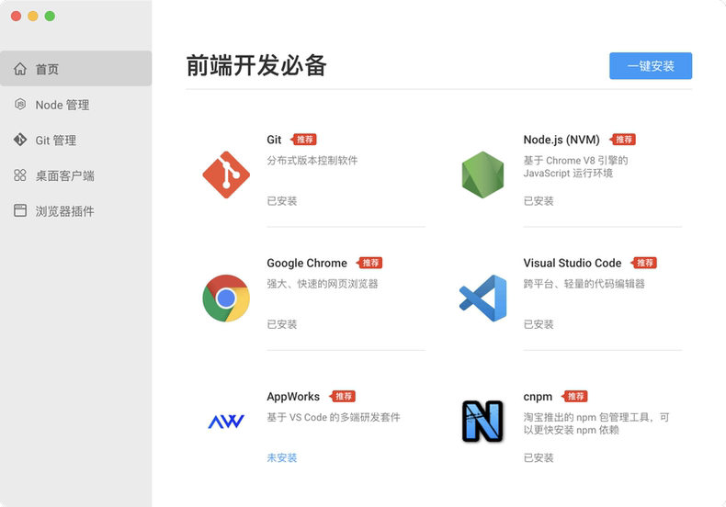Viewport: 726px width, 507px height.
Task: Click description 基于 VS Code 的多端研发套件
Action: pyautogui.click(x=334, y=417)
